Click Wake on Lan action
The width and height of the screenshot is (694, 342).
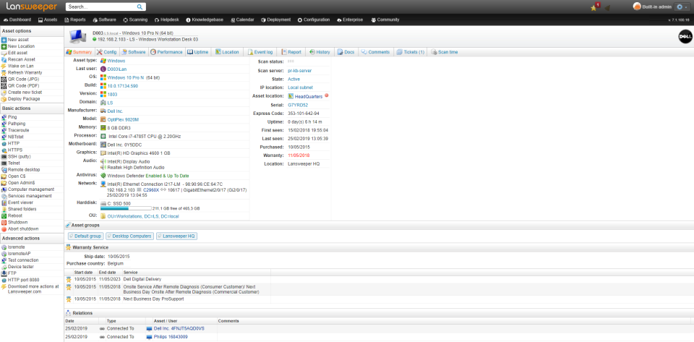point(20,66)
